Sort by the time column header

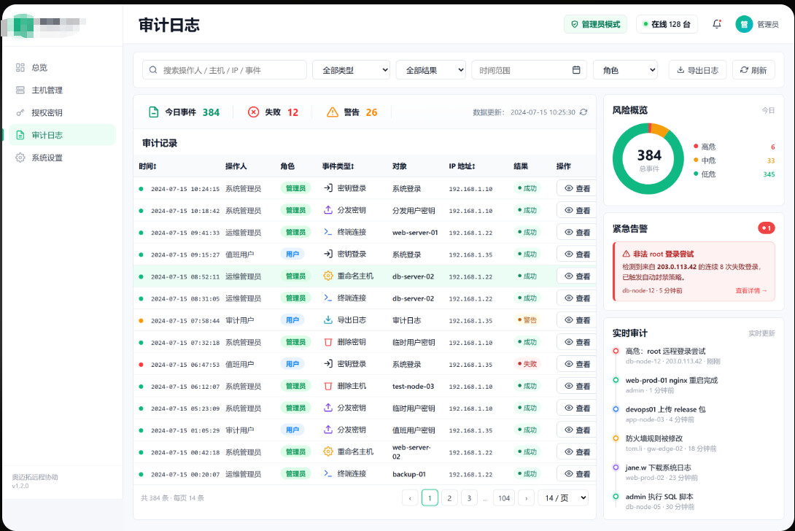(147, 166)
